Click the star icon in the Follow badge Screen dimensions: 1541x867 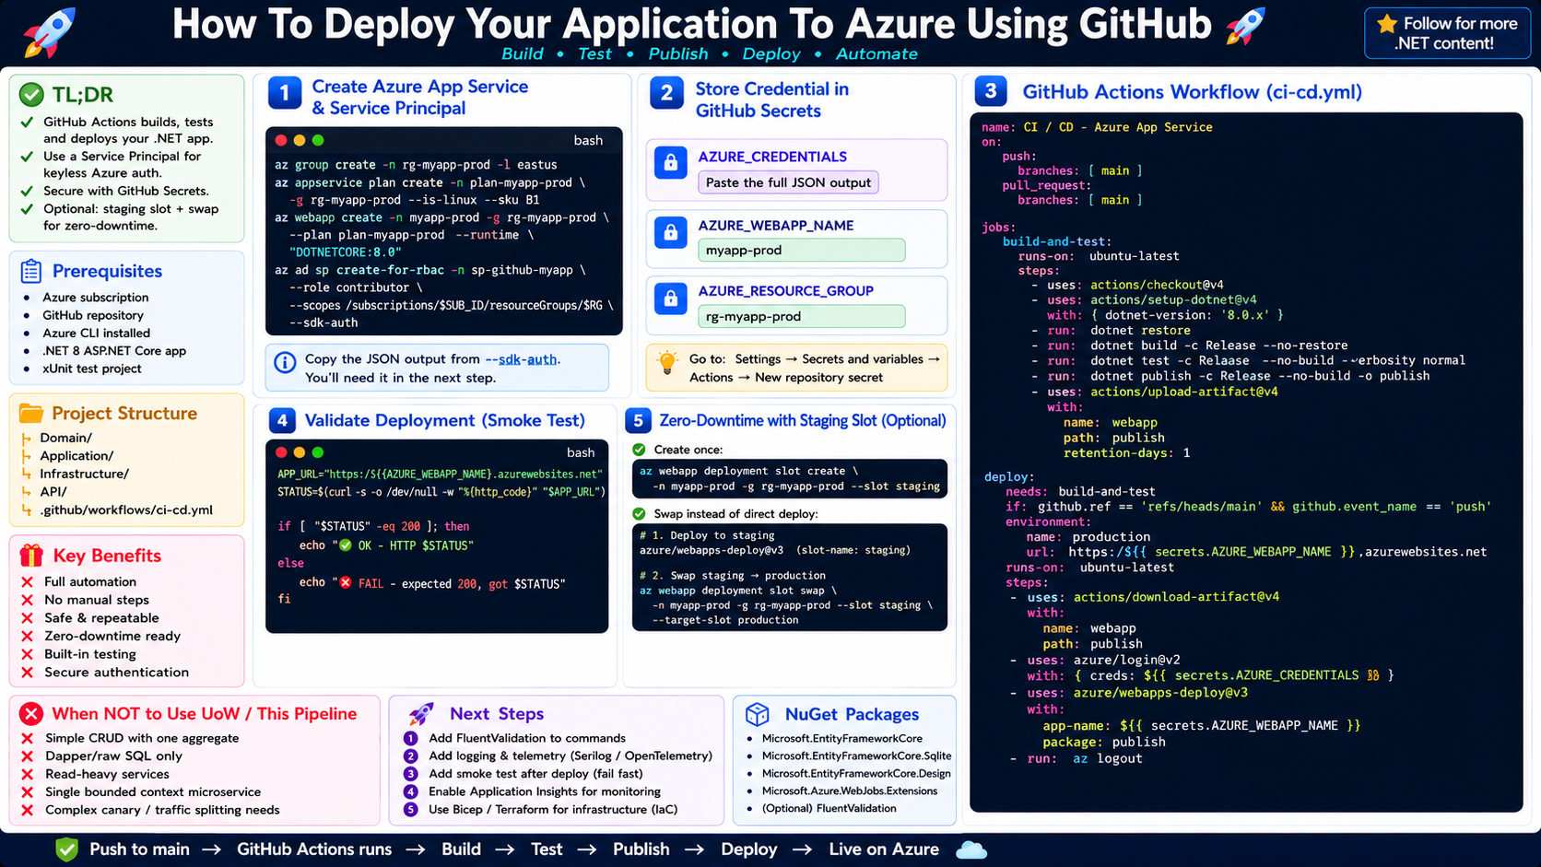pyautogui.click(x=1387, y=23)
